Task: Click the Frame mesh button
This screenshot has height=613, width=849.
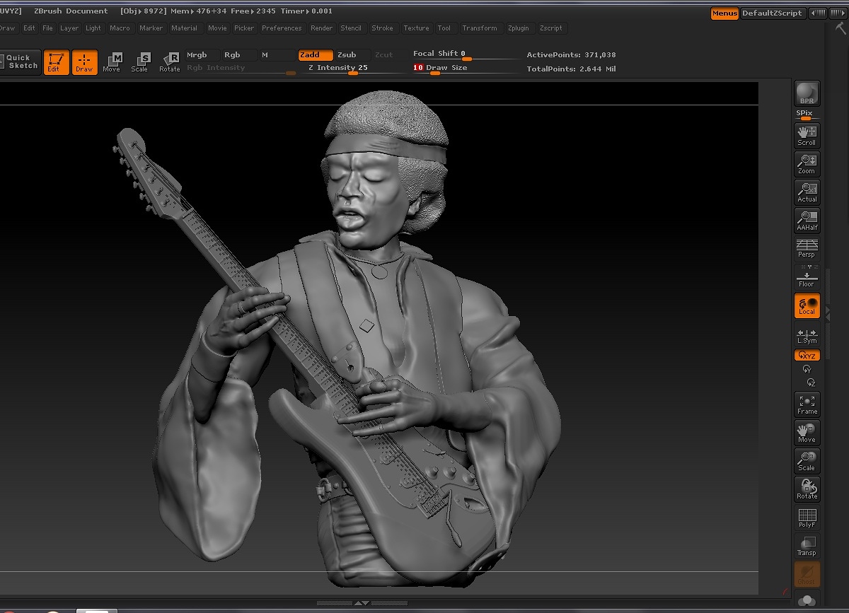Action: [x=807, y=404]
